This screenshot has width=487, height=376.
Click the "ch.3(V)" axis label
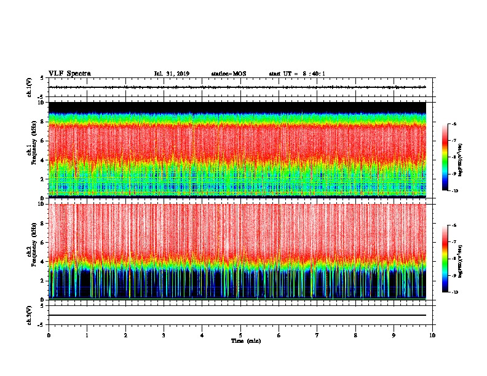tap(29, 315)
